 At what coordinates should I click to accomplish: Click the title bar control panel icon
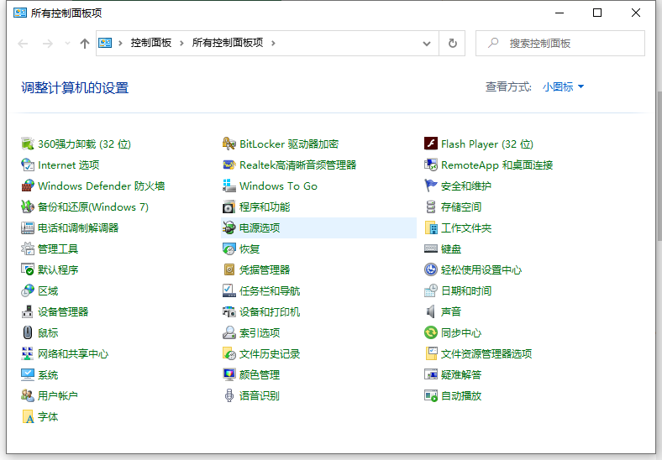coord(20,13)
